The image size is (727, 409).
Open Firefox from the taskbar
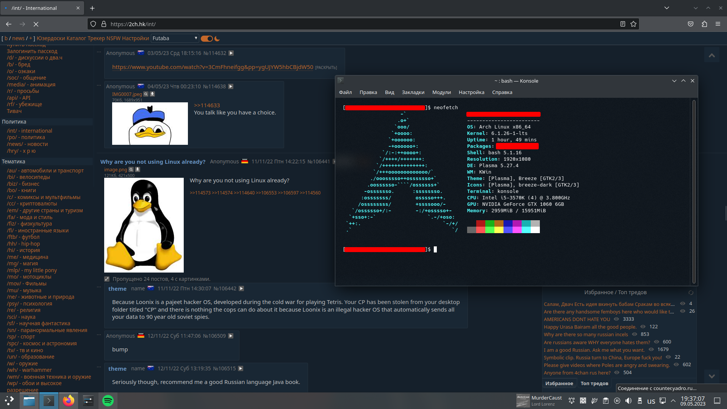(69, 401)
